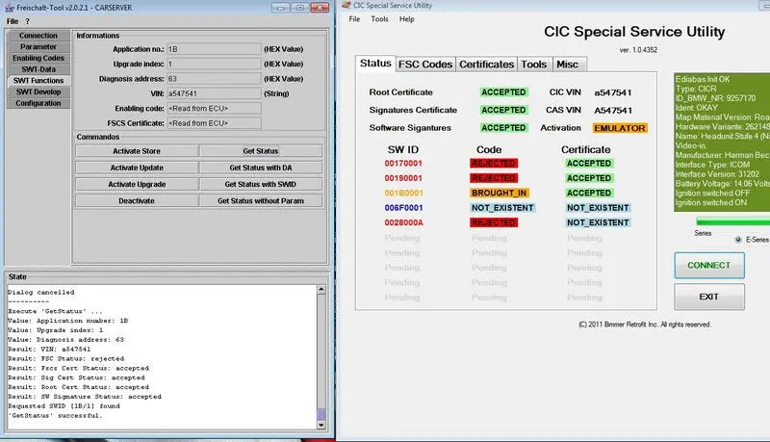Open the File menu in Freischalt-Tool
Image resolution: width=770 pixels, height=442 pixels.
tap(13, 20)
